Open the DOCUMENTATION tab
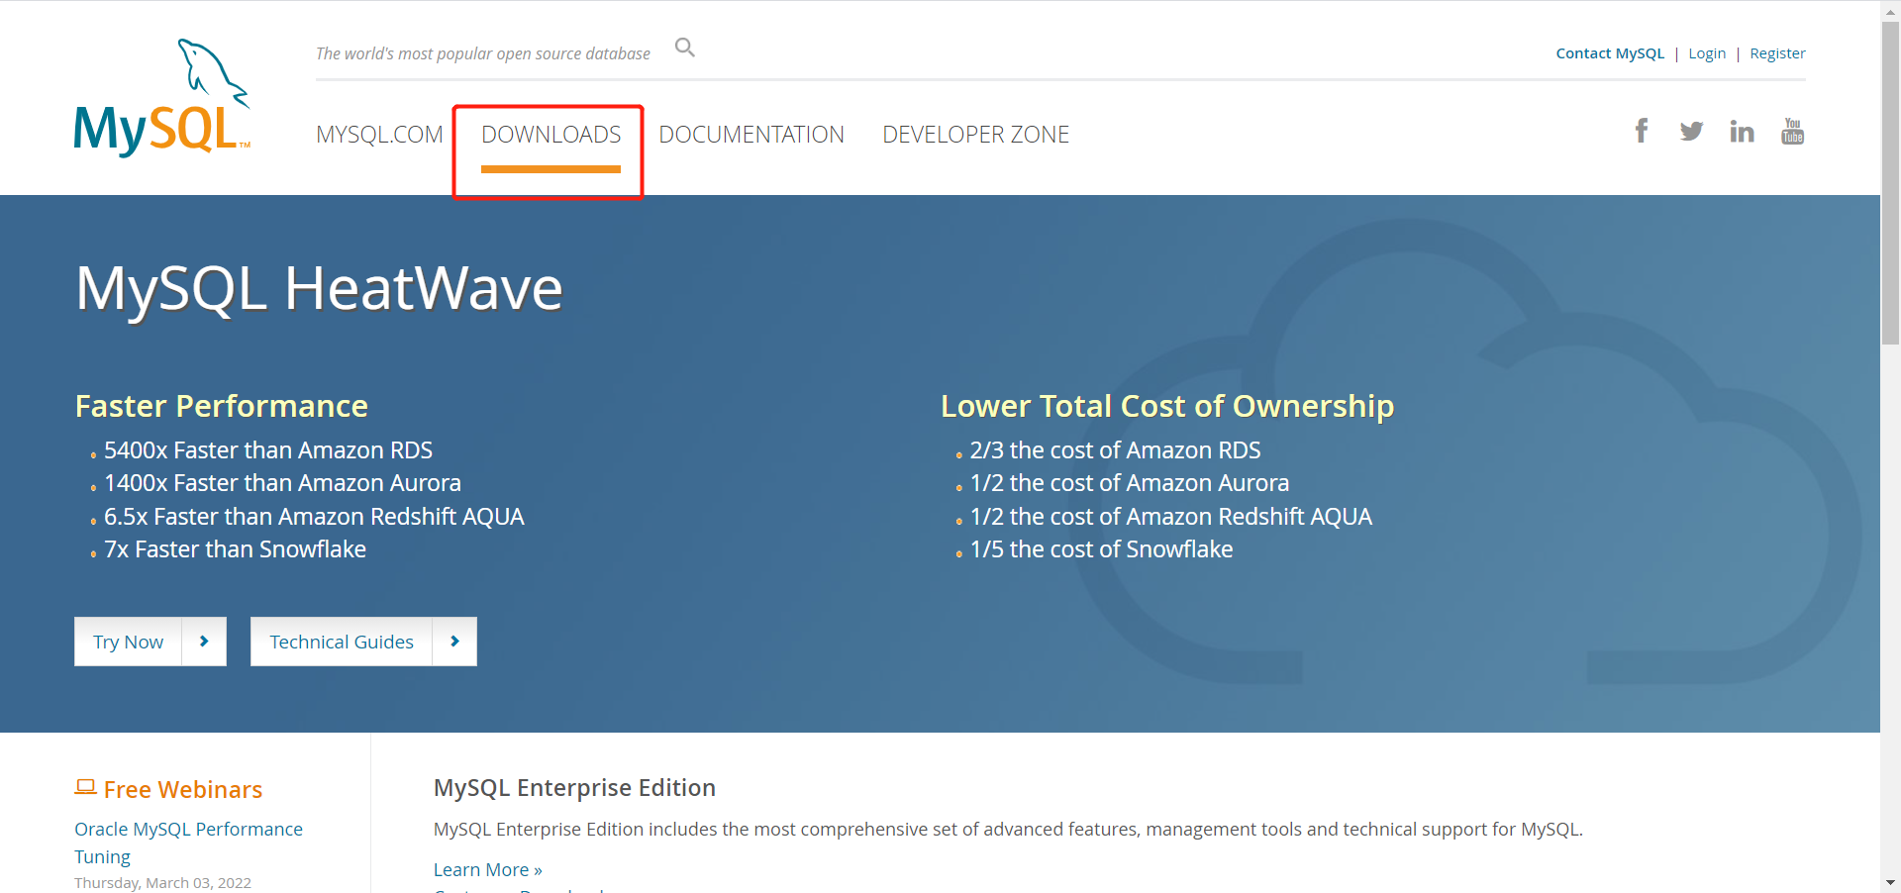This screenshot has height=893, width=1901. (x=751, y=135)
